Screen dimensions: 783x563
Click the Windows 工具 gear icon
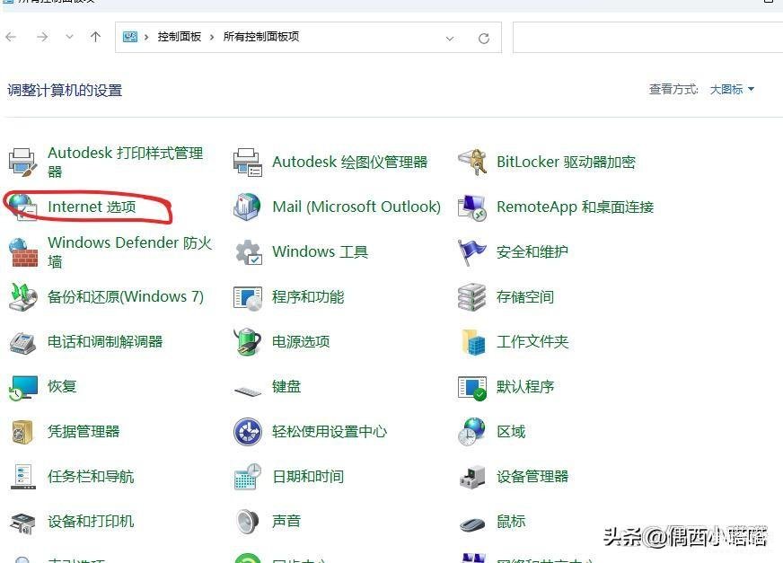[248, 251]
